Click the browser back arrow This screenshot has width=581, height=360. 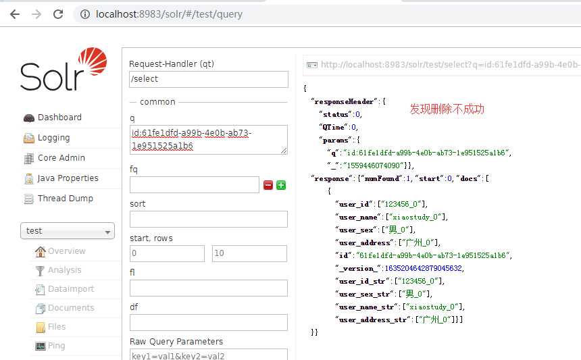click(15, 14)
